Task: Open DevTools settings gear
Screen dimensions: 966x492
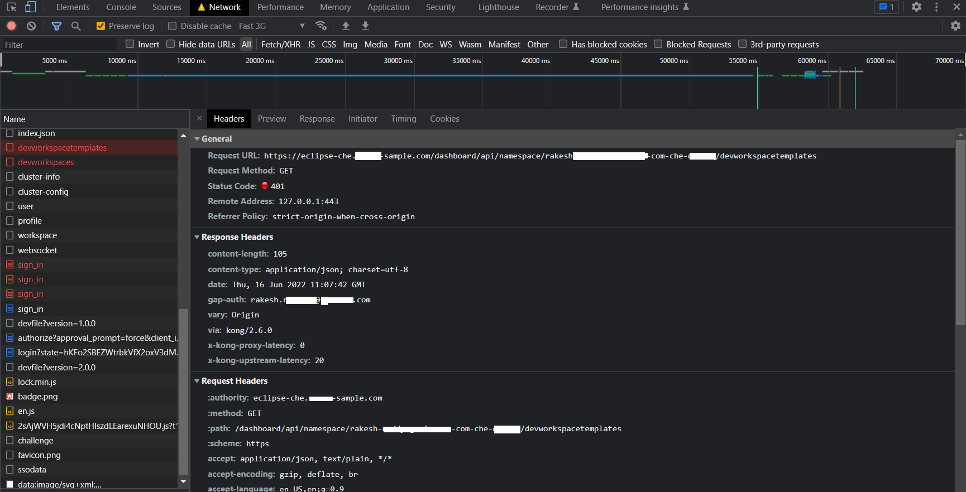Action: click(x=916, y=7)
